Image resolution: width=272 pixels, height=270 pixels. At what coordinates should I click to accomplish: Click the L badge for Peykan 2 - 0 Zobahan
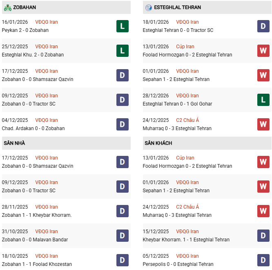123,26
